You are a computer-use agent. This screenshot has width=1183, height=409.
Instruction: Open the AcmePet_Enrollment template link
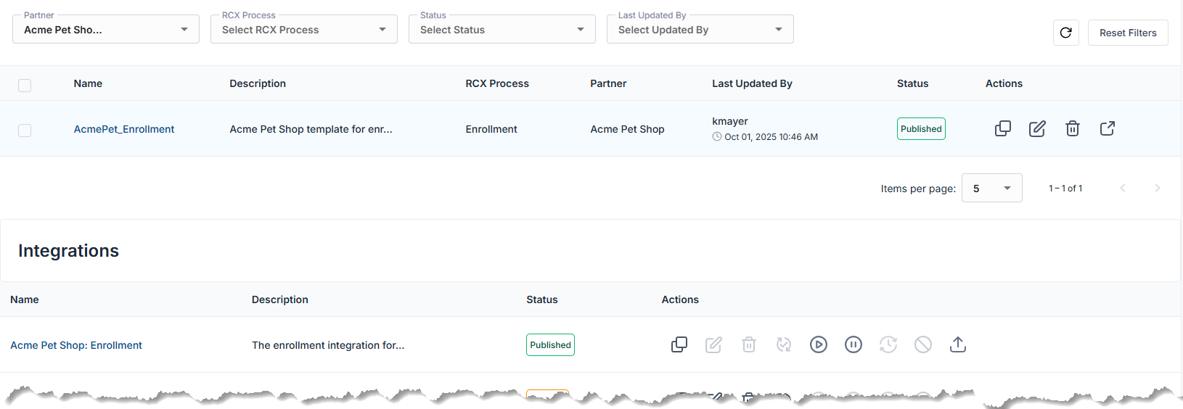point(124,129)
